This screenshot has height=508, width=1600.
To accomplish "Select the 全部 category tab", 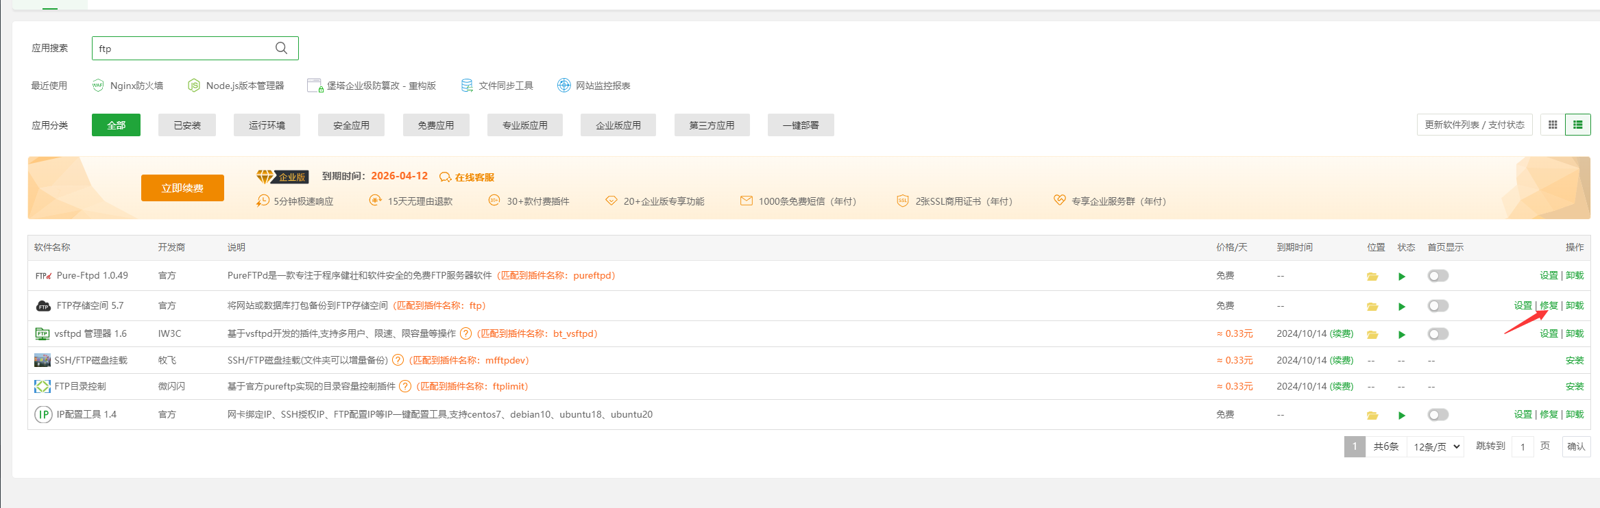I will point(116,125).
